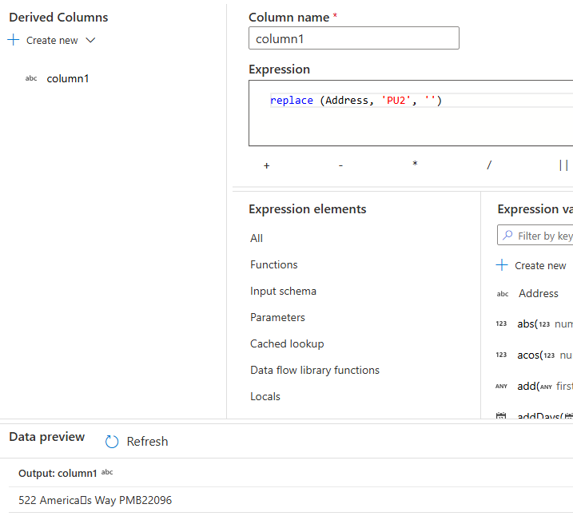Insert the multiply operator
Viewport: 573px width, 520px height.
coord(415,165)
